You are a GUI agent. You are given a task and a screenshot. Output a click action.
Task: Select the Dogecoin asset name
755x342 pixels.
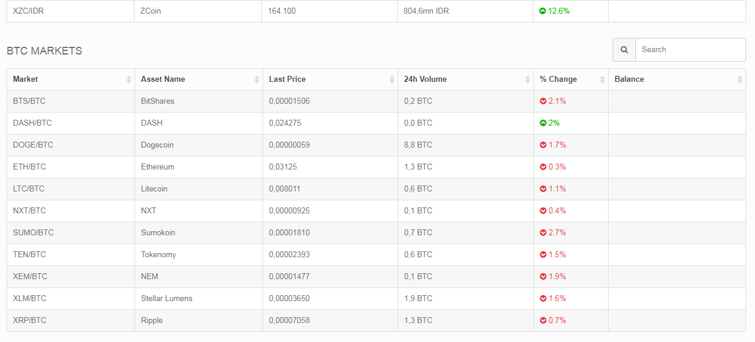pyautogui.click(x=157, y=145)
